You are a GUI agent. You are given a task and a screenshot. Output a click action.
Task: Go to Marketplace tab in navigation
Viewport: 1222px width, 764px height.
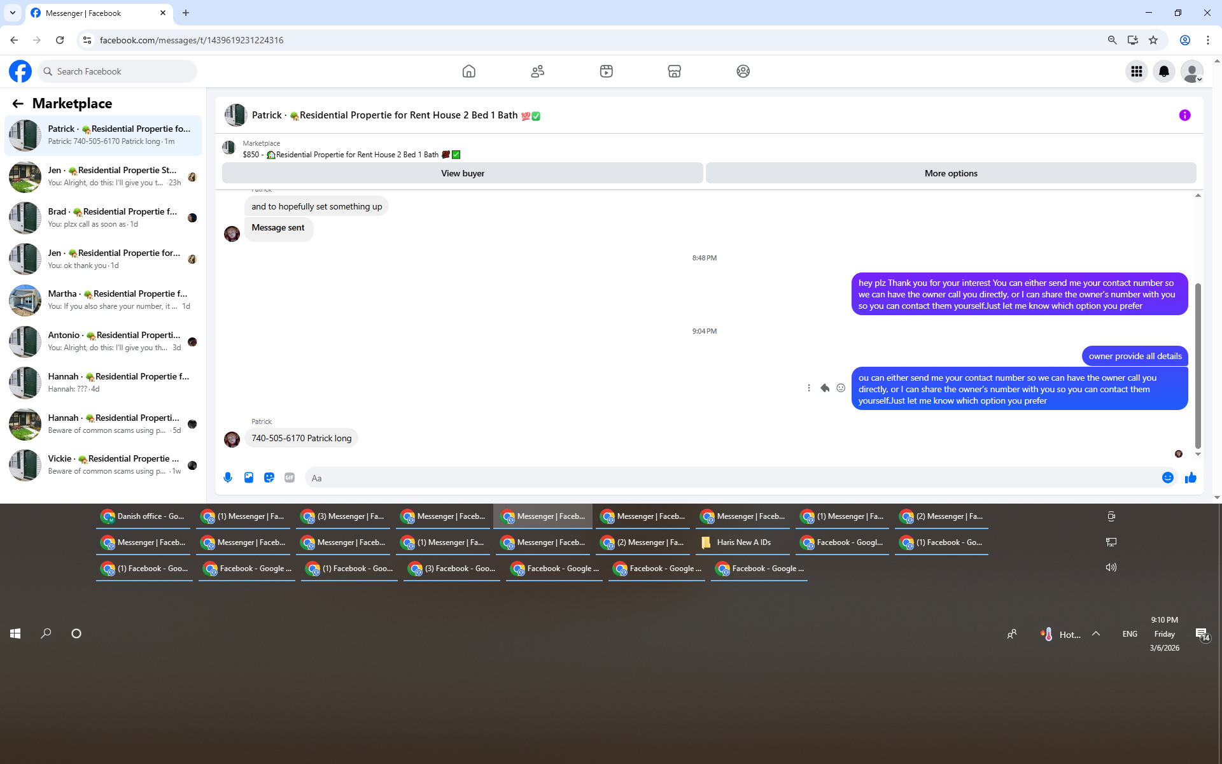675,71
